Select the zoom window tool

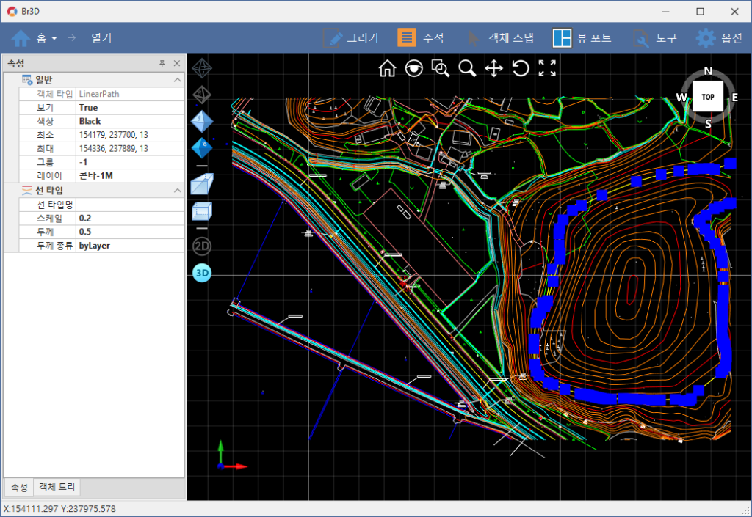pyautogui.click(x=441, y=68)
